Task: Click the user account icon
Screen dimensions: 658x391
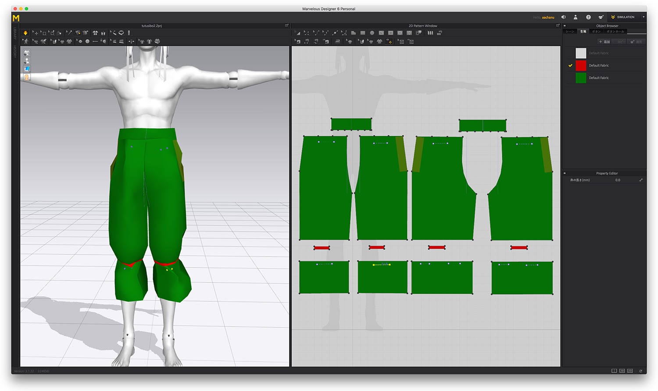Action: coord(576,17)
